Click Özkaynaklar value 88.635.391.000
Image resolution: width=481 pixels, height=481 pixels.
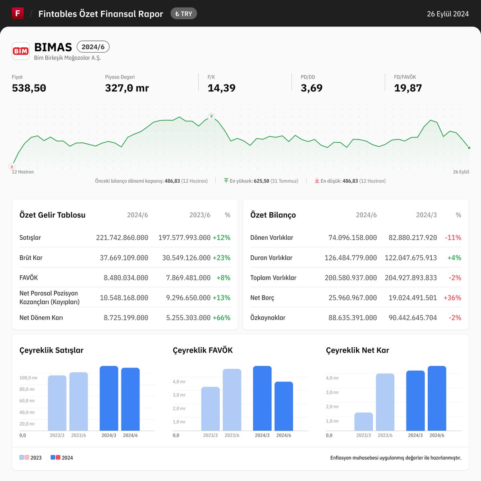[353, 317]
